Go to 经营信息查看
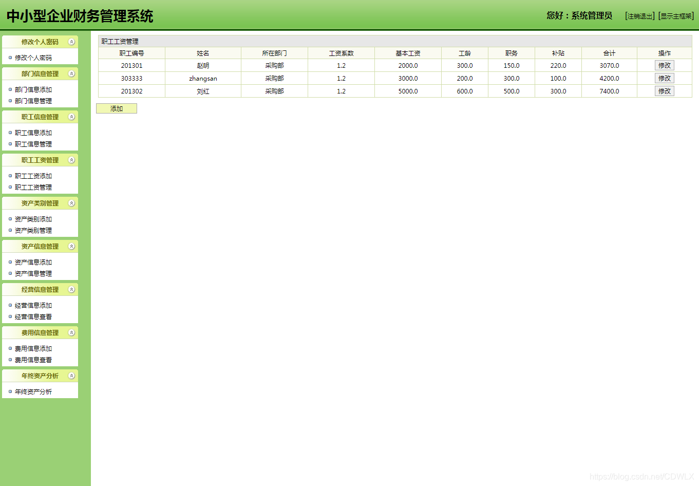699x486 pixels. pyautogui.click(x=33, y=317)
